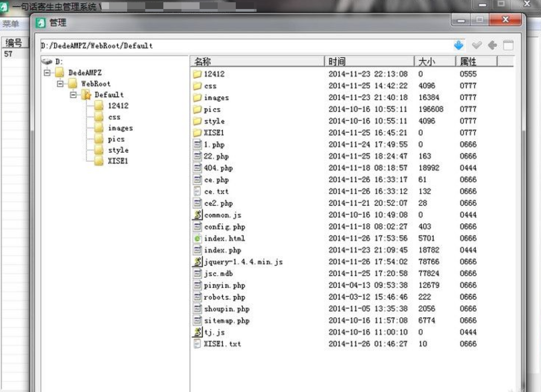Viewport: 541px width, 392px height.
Task: Close the 管理 window
Action: point(505,20)
